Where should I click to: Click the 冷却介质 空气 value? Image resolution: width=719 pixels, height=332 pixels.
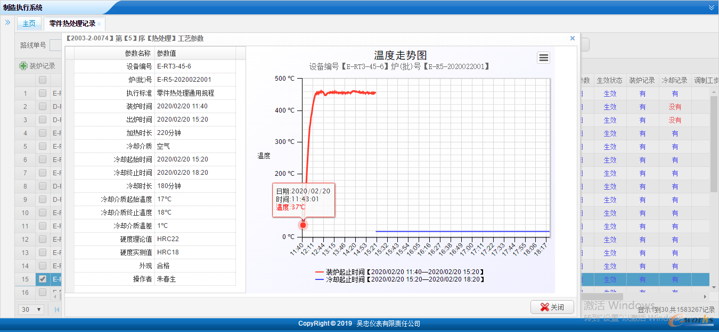pyautogui.click(x=164, y=146)
